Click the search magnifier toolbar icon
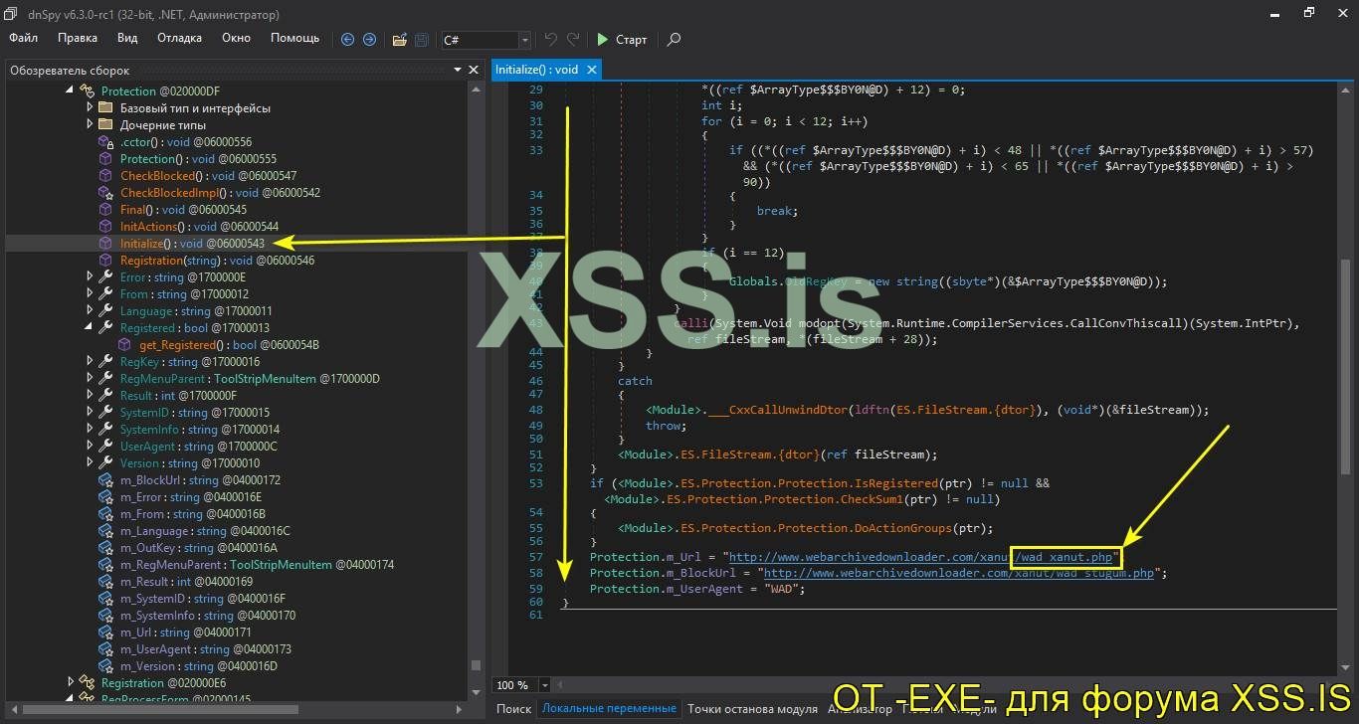Screen dimensions: 1359x724 point(674,40)
